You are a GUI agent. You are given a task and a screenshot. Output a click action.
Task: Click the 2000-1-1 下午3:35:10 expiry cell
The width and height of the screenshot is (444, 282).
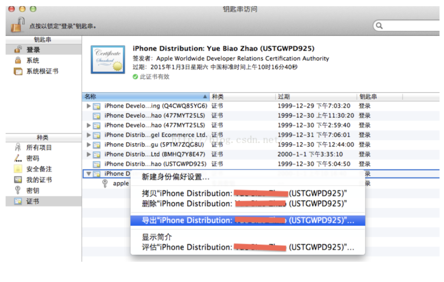(x=310, y=154)
